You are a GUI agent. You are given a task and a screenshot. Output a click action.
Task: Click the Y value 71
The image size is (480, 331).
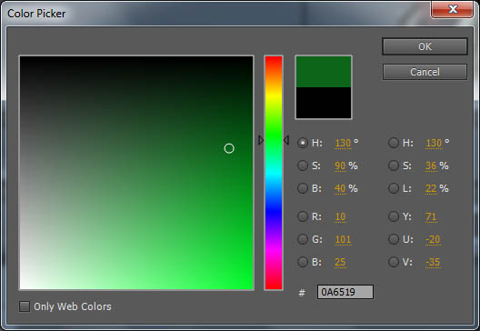coord(431,216)
